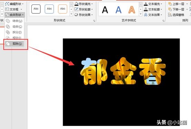Choose Intersect (相交) from Merge Shapes
The width and height of the screenshot is (191, 129).
click(14, 38)
